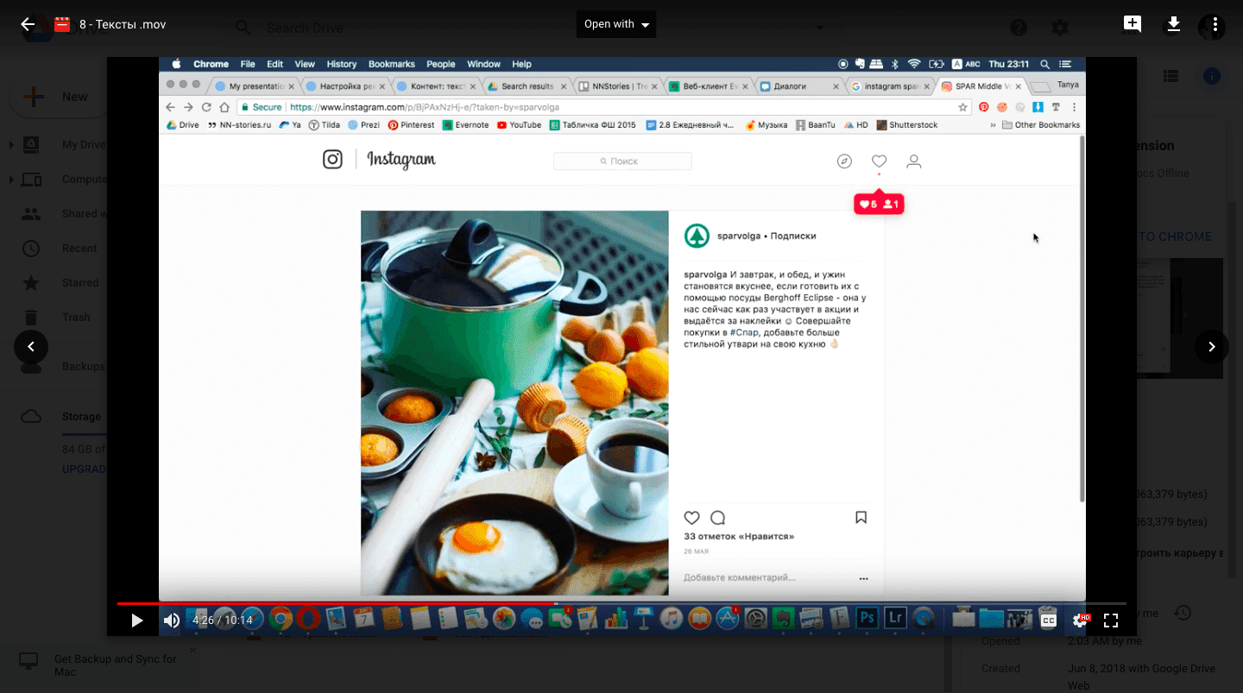Click the '#Спар' hashtag link
1243x693 pixels.
coord(744,332)
